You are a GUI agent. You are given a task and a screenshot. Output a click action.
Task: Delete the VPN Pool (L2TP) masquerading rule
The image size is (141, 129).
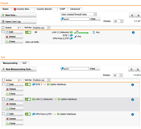14,119
